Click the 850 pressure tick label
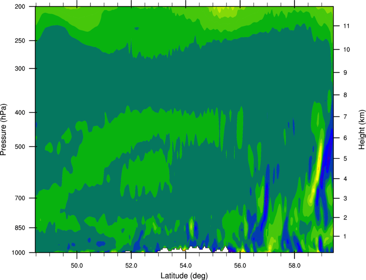The image size is (366, 280). (20, 228)
